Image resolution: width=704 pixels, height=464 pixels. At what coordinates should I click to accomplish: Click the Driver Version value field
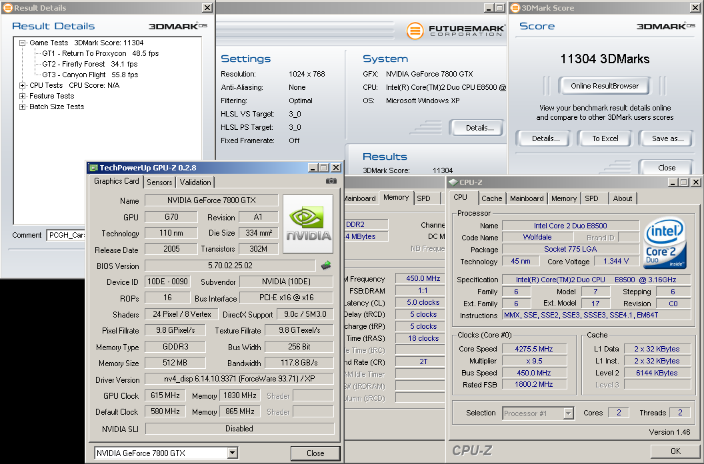pos(239,379)
